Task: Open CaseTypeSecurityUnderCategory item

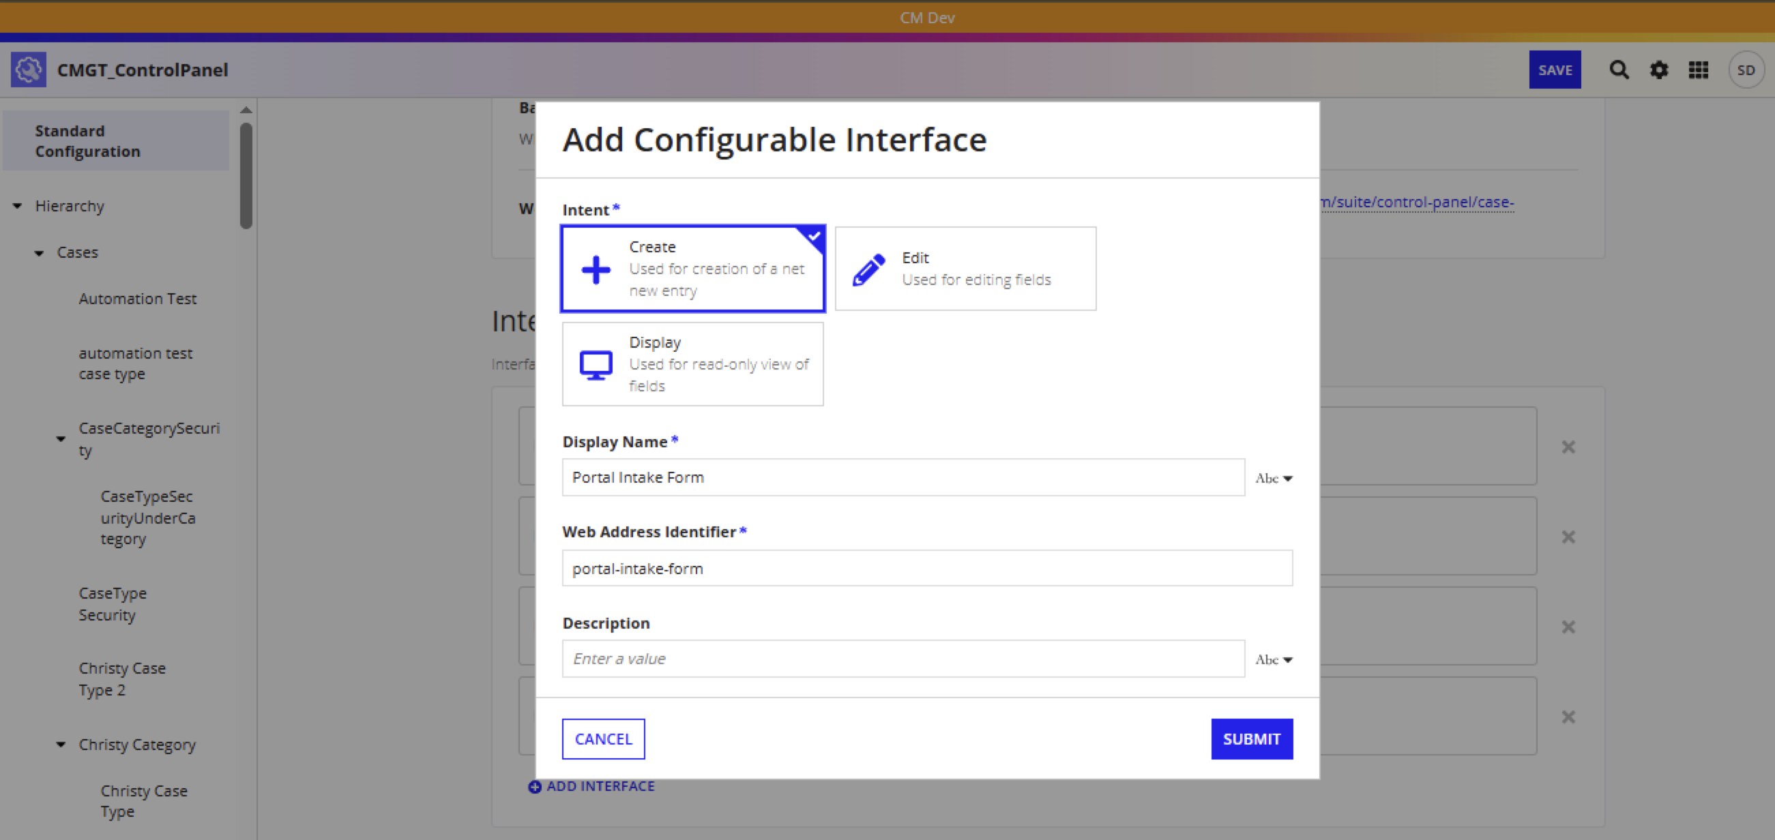Action: tap(147, 517)
